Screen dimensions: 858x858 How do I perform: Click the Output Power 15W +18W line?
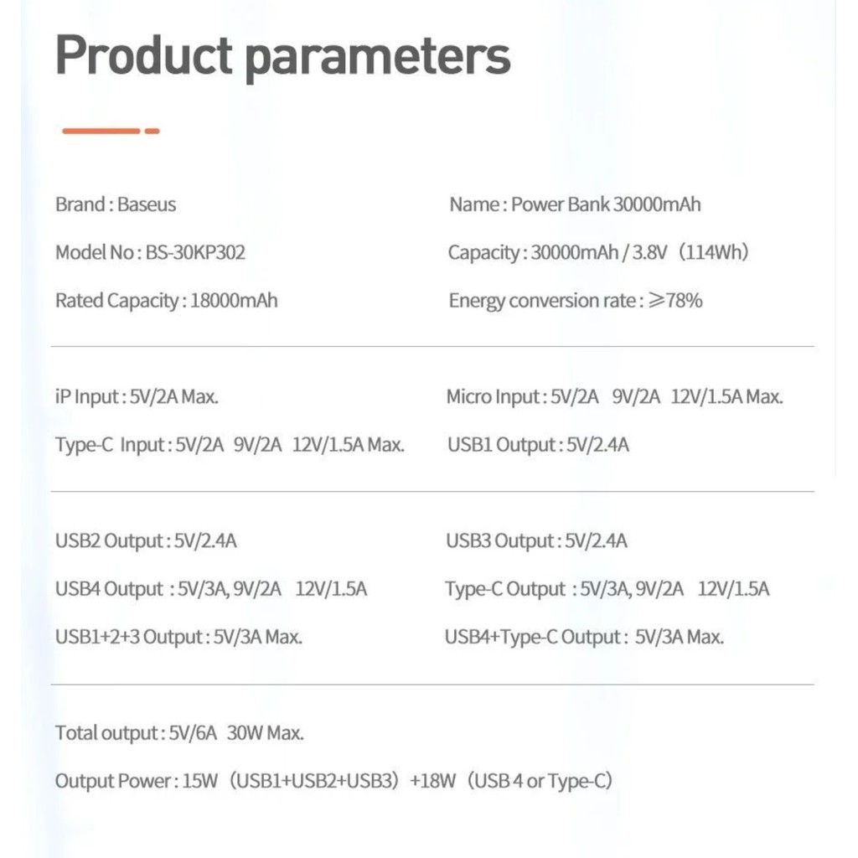pos(333,782)
